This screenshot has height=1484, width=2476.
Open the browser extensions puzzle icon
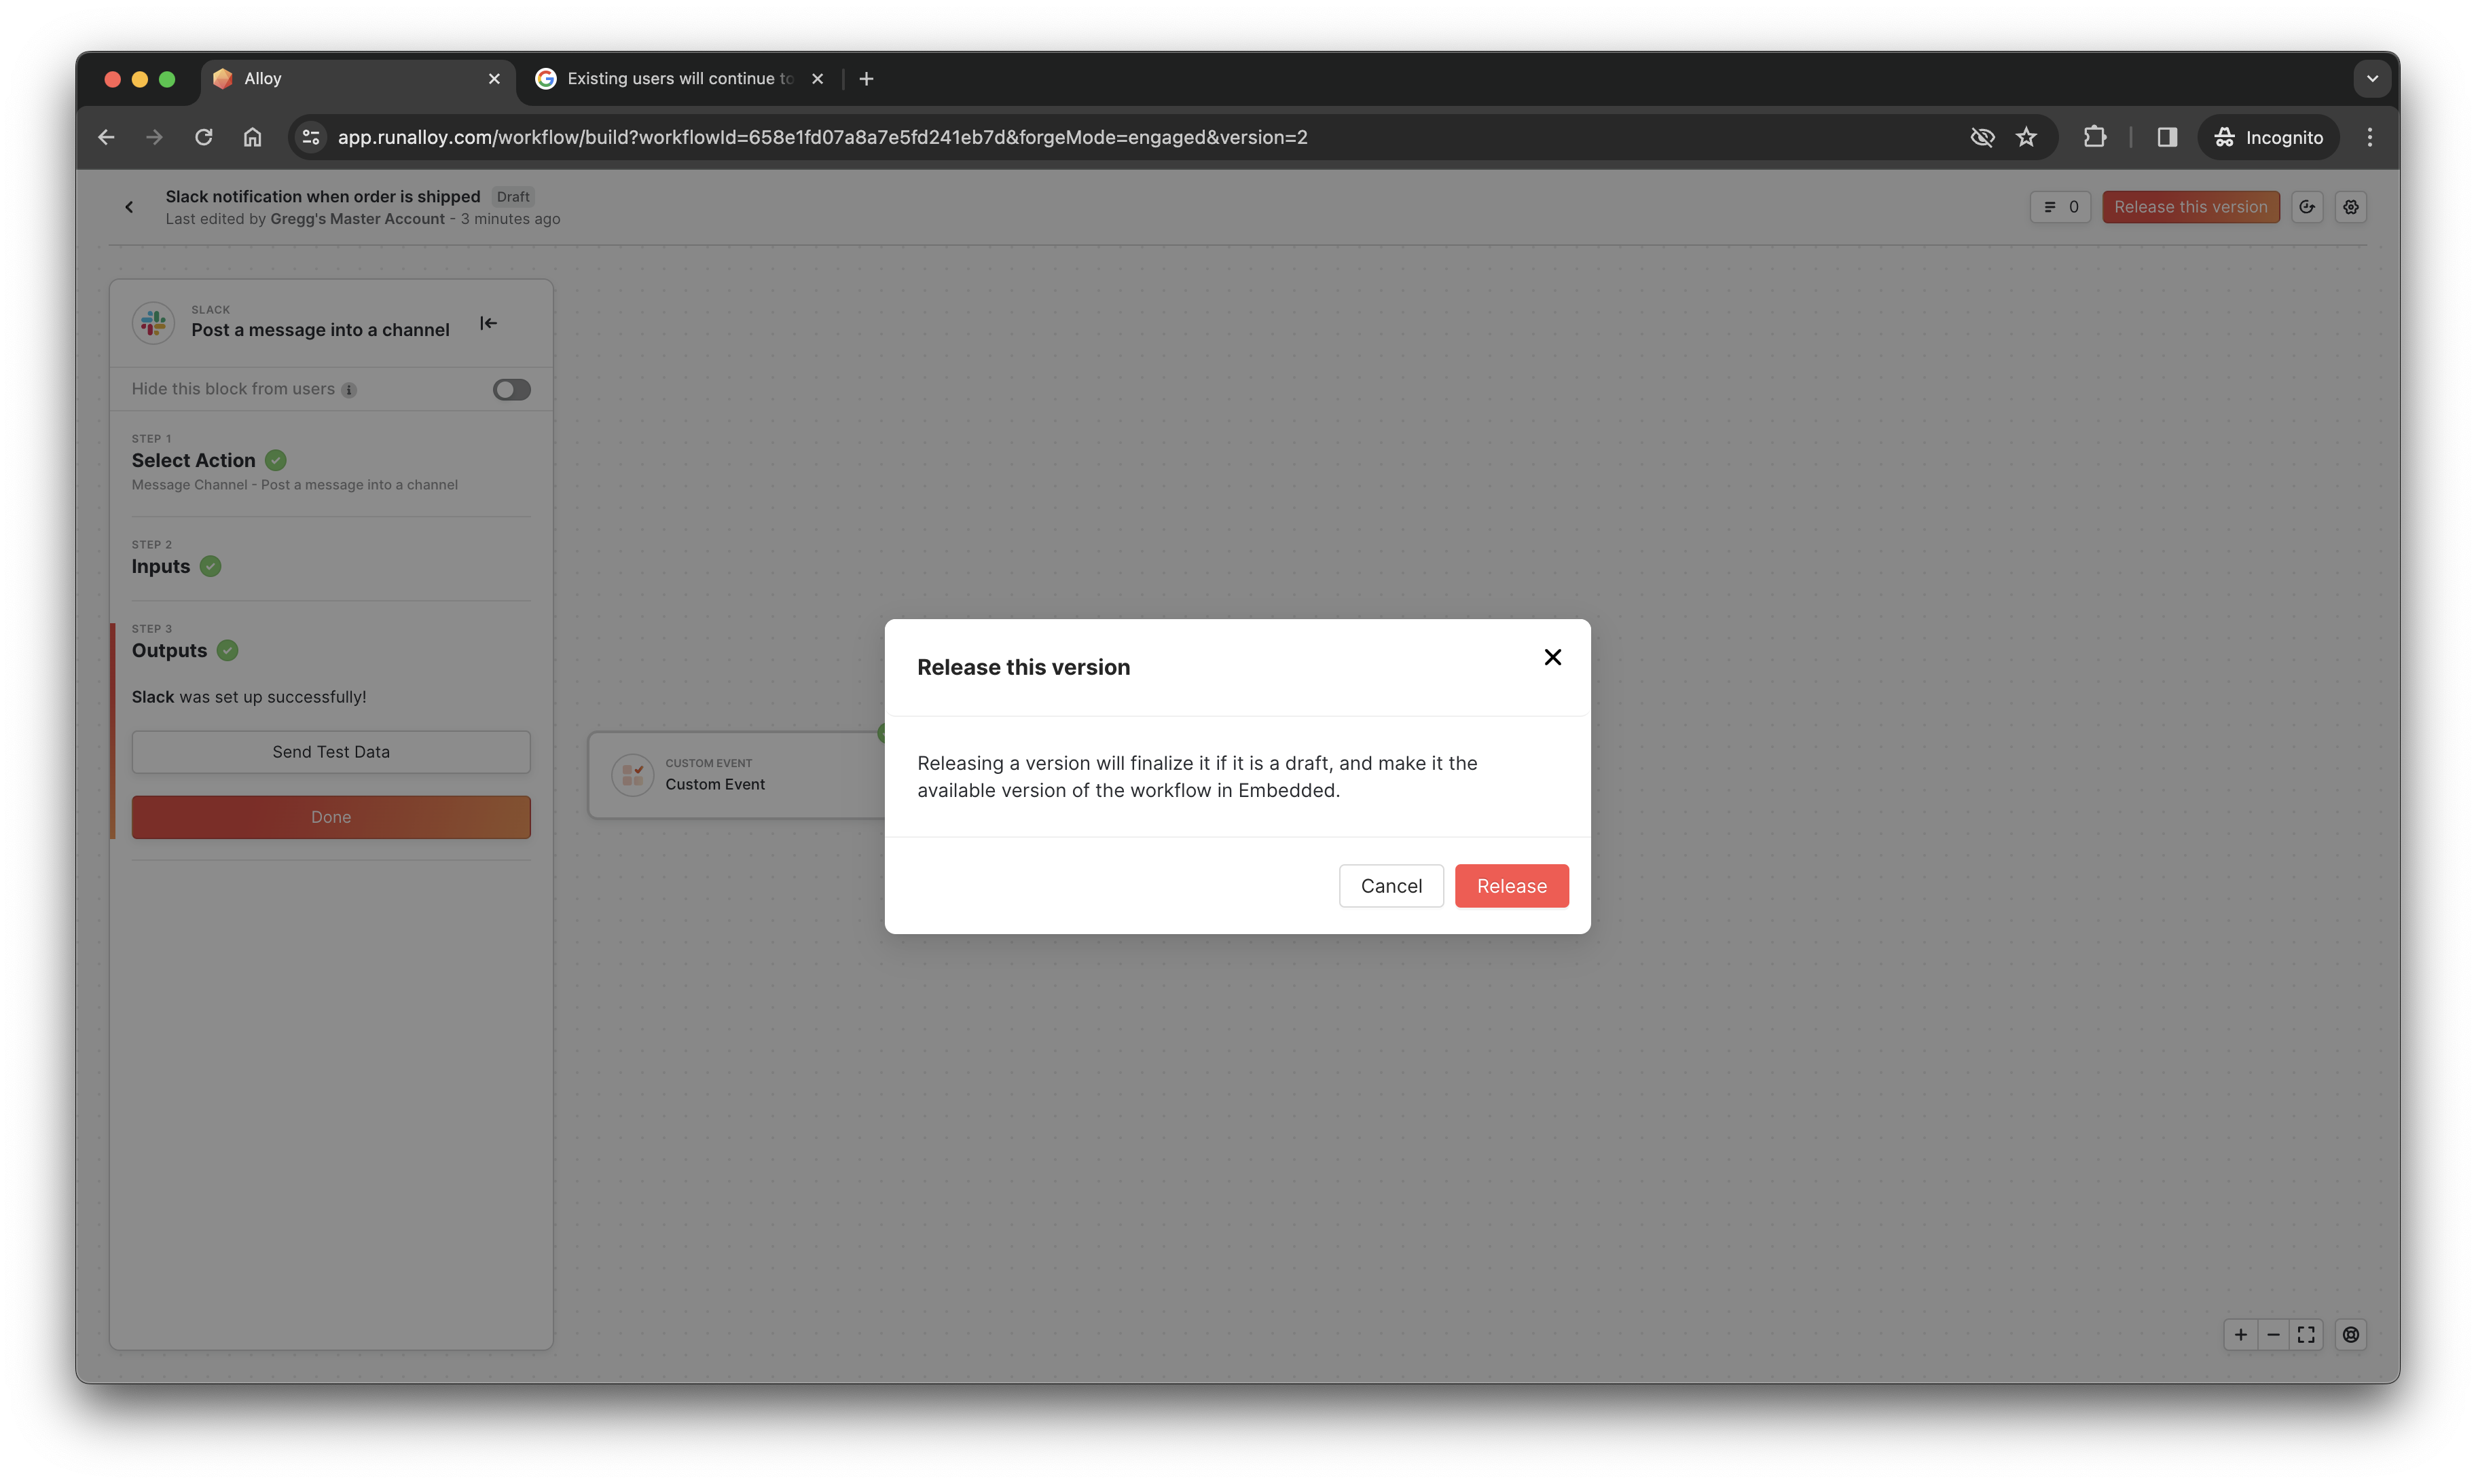2095,137
